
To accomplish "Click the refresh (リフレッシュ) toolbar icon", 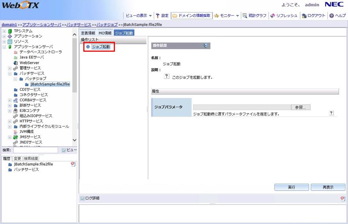I will point(272,16).
